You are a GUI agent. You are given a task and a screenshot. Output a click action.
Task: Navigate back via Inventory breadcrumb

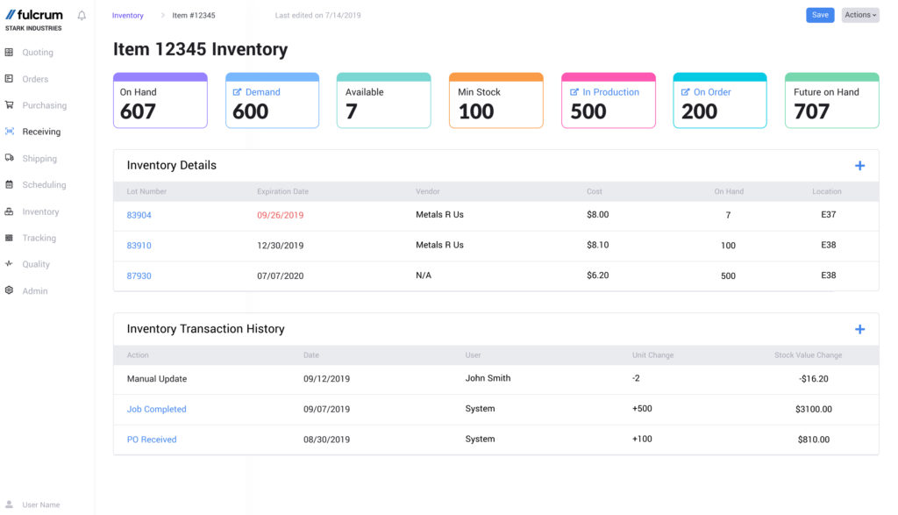coord(128,15)
